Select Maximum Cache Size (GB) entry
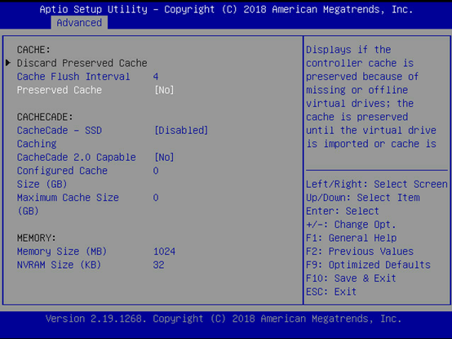The image size is (452, 339). point(68,204)
